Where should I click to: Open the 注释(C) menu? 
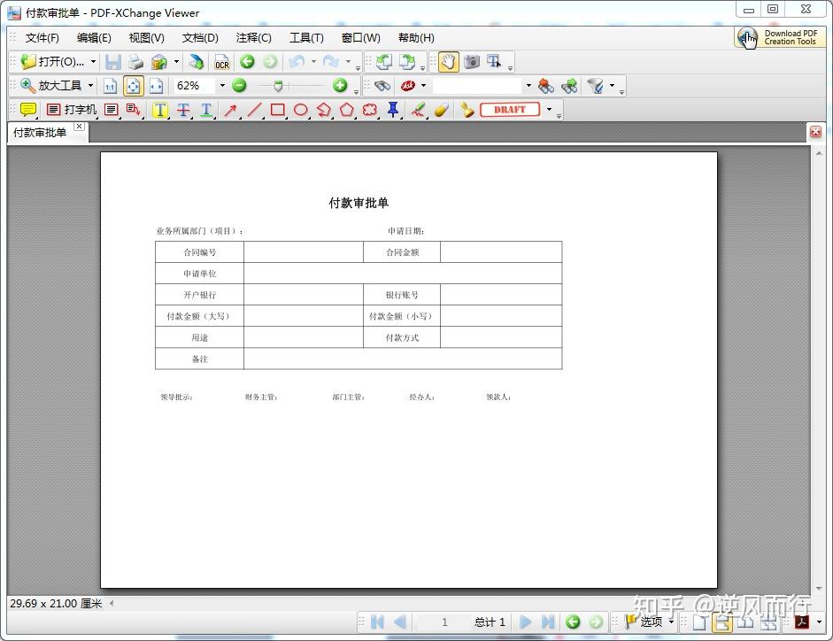coord(254,38)
